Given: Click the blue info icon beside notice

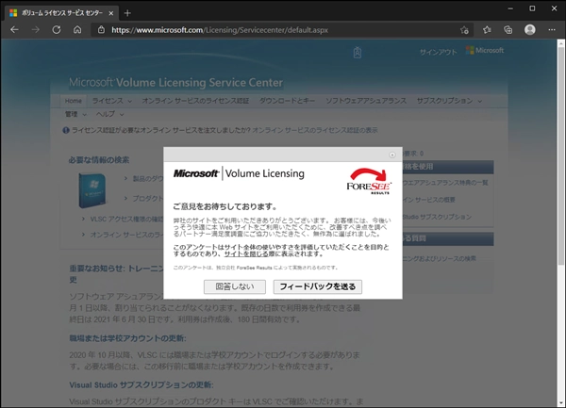Looking at the screenshot, I should coord(66,130).
